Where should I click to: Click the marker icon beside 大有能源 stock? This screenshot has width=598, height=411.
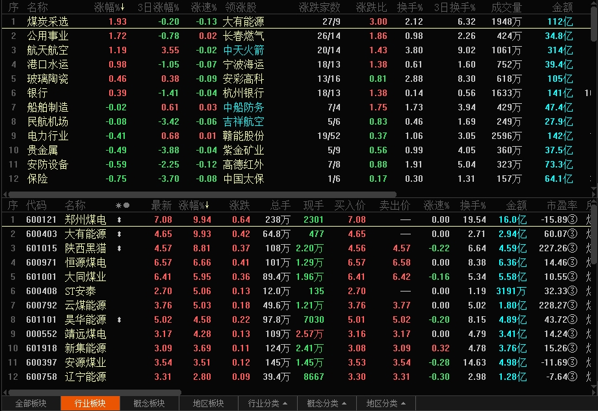(x=119, y=234)
